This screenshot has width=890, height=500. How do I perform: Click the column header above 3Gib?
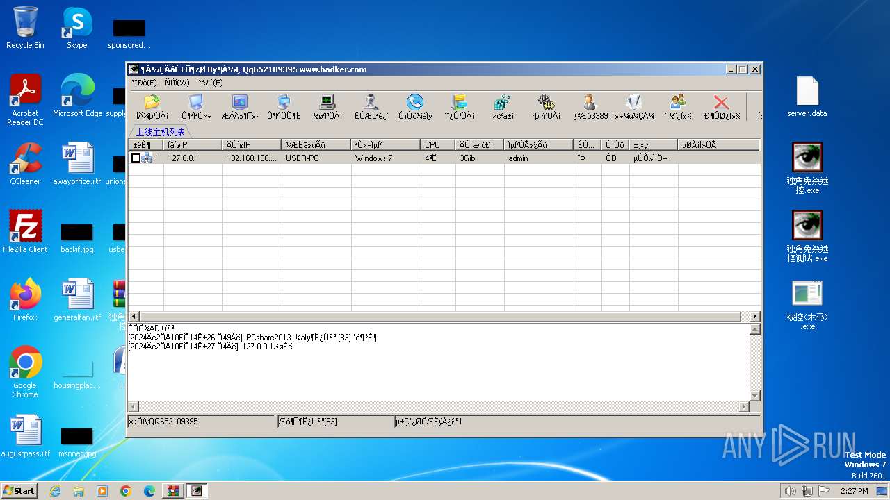pyautogui.click(x=480, y=144)
